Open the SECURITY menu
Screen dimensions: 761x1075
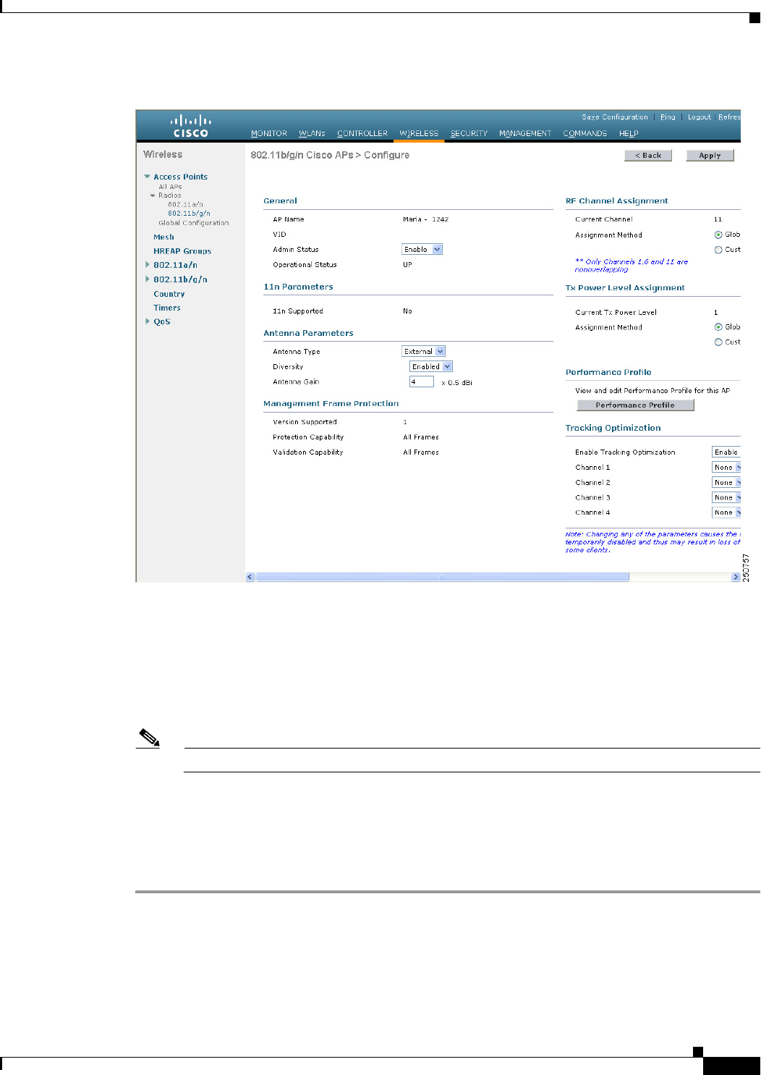point(469,134)
